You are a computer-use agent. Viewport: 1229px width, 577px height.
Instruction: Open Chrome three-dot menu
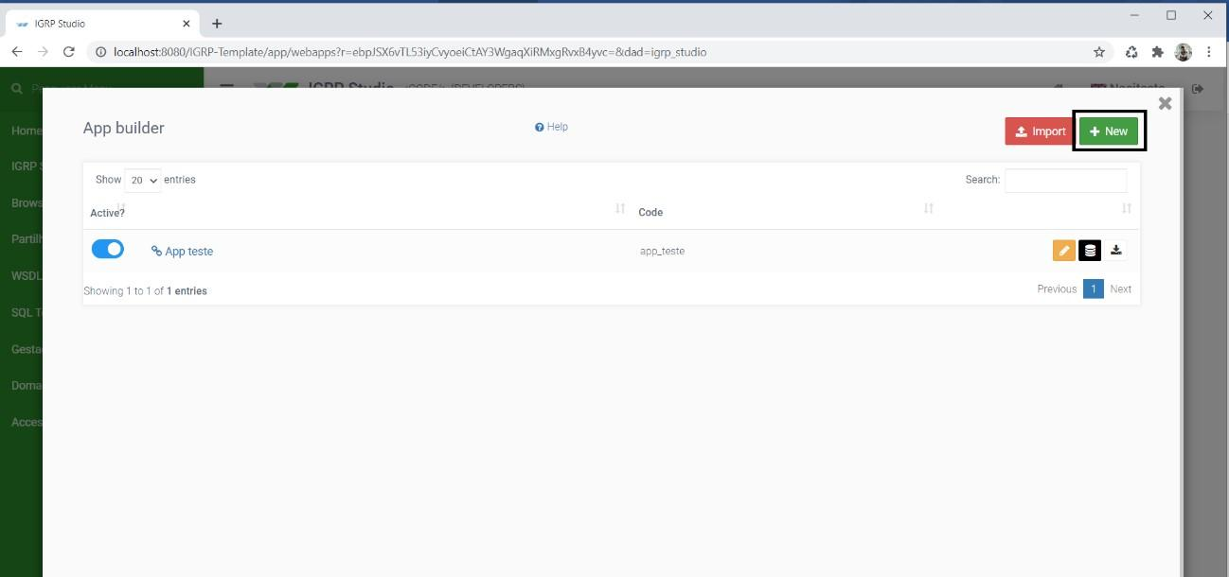(x=1209, y=52)
